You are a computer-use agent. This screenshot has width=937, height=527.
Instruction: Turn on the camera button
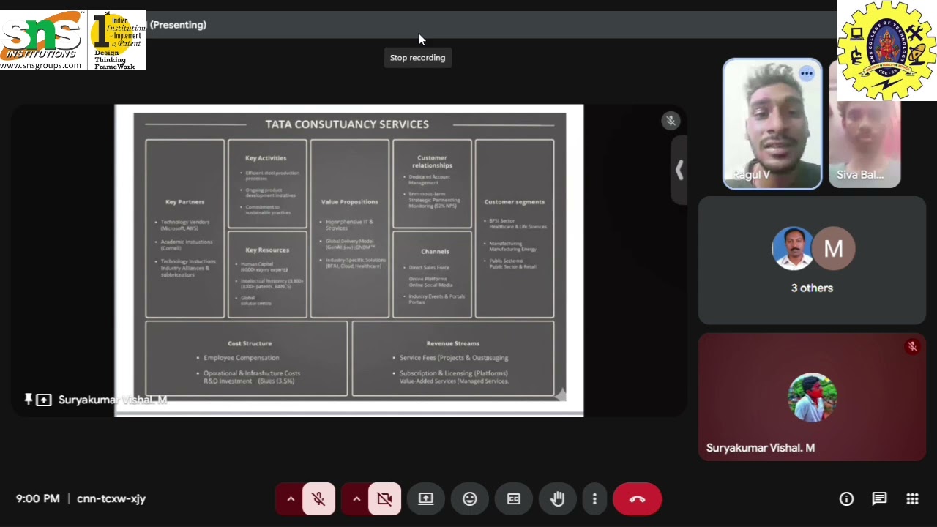point(384,499)
